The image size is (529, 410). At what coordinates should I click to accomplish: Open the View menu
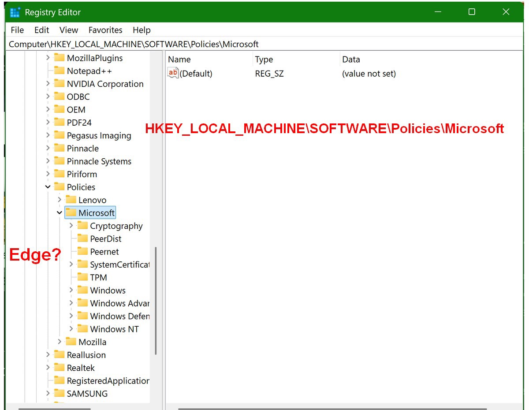pos(69,30)
